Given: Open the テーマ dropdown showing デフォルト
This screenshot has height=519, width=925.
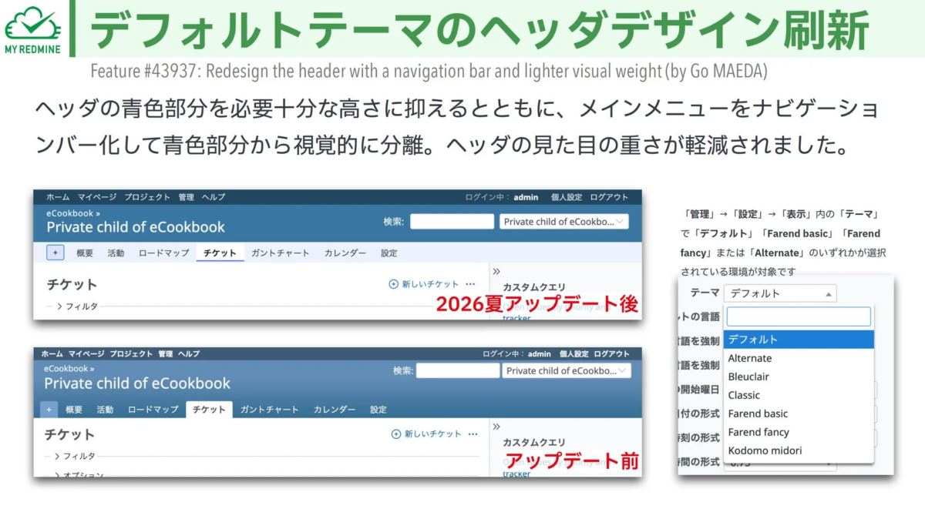Looking at the screenshot, I should [x=779, y=293].
